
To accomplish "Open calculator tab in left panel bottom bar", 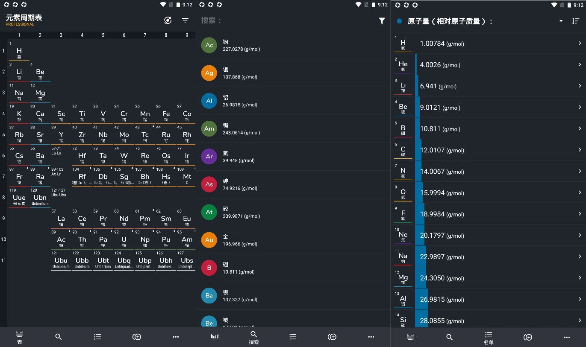I will coord(137,337).
